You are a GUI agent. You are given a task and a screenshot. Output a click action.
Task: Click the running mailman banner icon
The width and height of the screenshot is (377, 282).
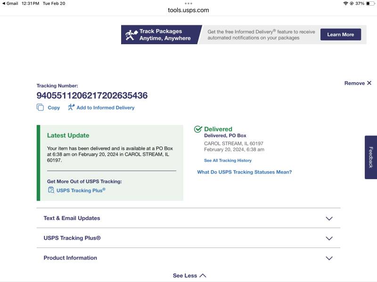pos(131,35)
